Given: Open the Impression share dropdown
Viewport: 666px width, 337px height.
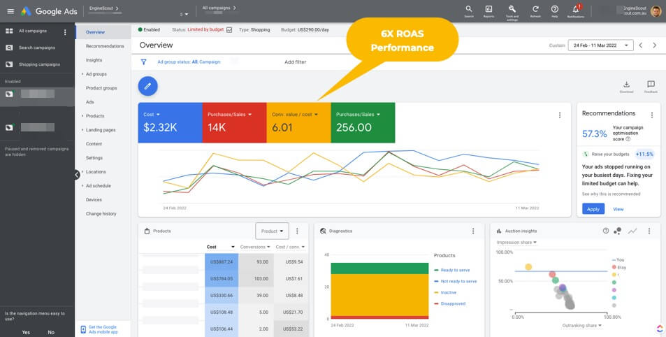Looking at the screenshot, I should point(516,243).
